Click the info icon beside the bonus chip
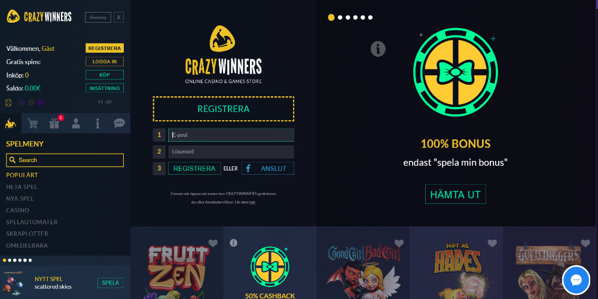The image size is (598, 299). (x=378, y=49)
